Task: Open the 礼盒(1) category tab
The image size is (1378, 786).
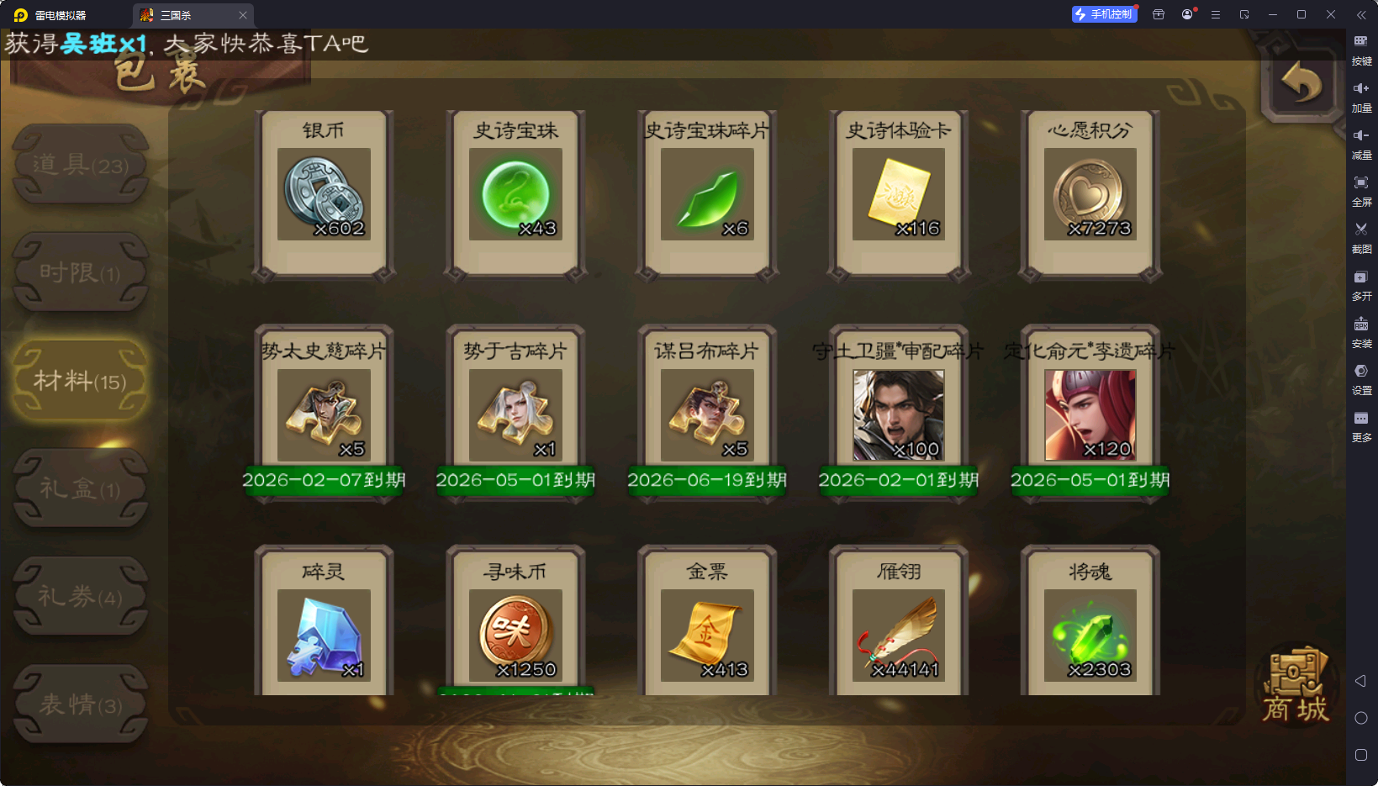Action: pyautogui.click(x=81, y=488)
